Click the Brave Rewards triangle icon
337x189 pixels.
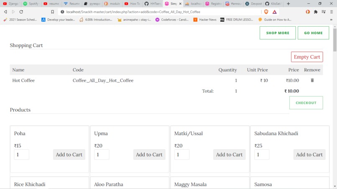(274, 12)
